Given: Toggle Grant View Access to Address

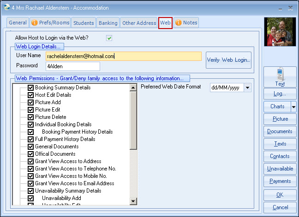Looking at the screenshot, I should [x=31, y=161].
